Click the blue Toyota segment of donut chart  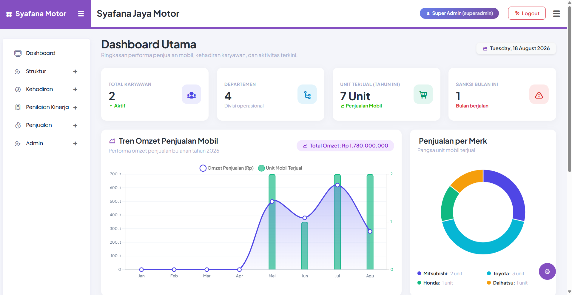483,248
